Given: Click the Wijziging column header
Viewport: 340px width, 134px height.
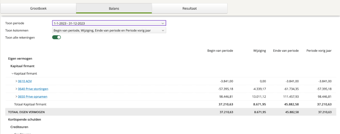Looking at the screenshot, I should pyautogui.click(x=260, y=51).
